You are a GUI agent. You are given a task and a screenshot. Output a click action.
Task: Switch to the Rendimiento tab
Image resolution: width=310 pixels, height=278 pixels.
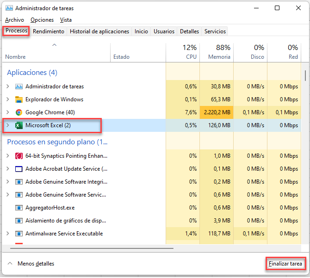[49, 31]
